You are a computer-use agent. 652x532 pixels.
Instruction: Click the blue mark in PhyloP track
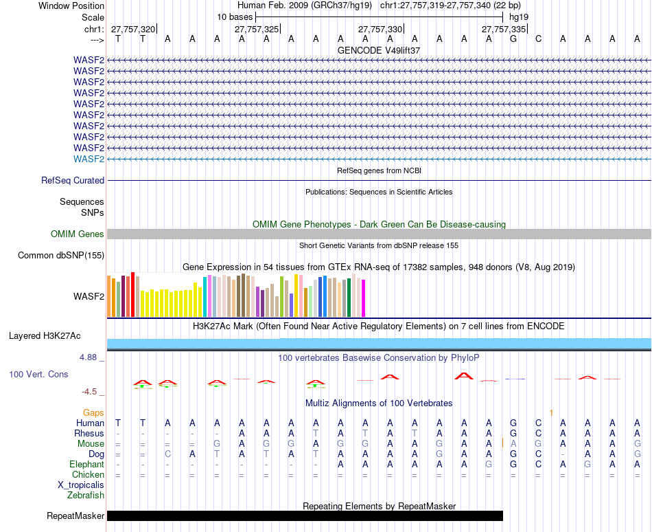coord(515,379)
